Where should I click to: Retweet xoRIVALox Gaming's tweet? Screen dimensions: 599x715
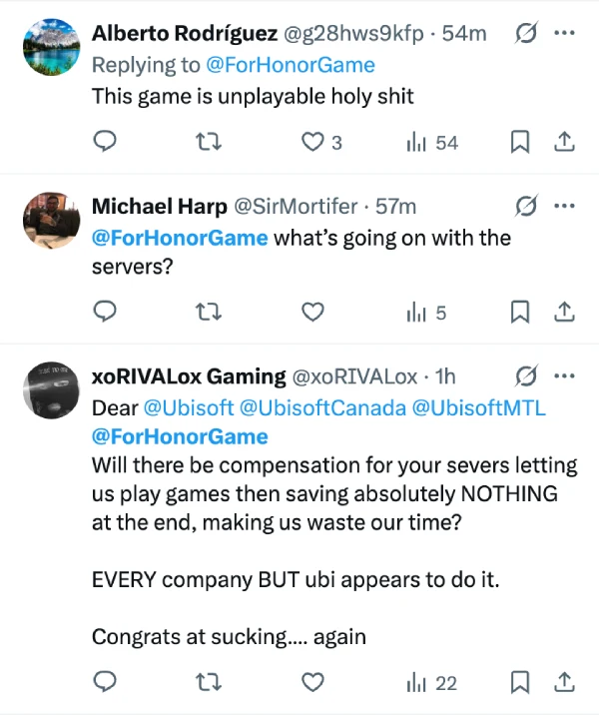tap(210, 683)
